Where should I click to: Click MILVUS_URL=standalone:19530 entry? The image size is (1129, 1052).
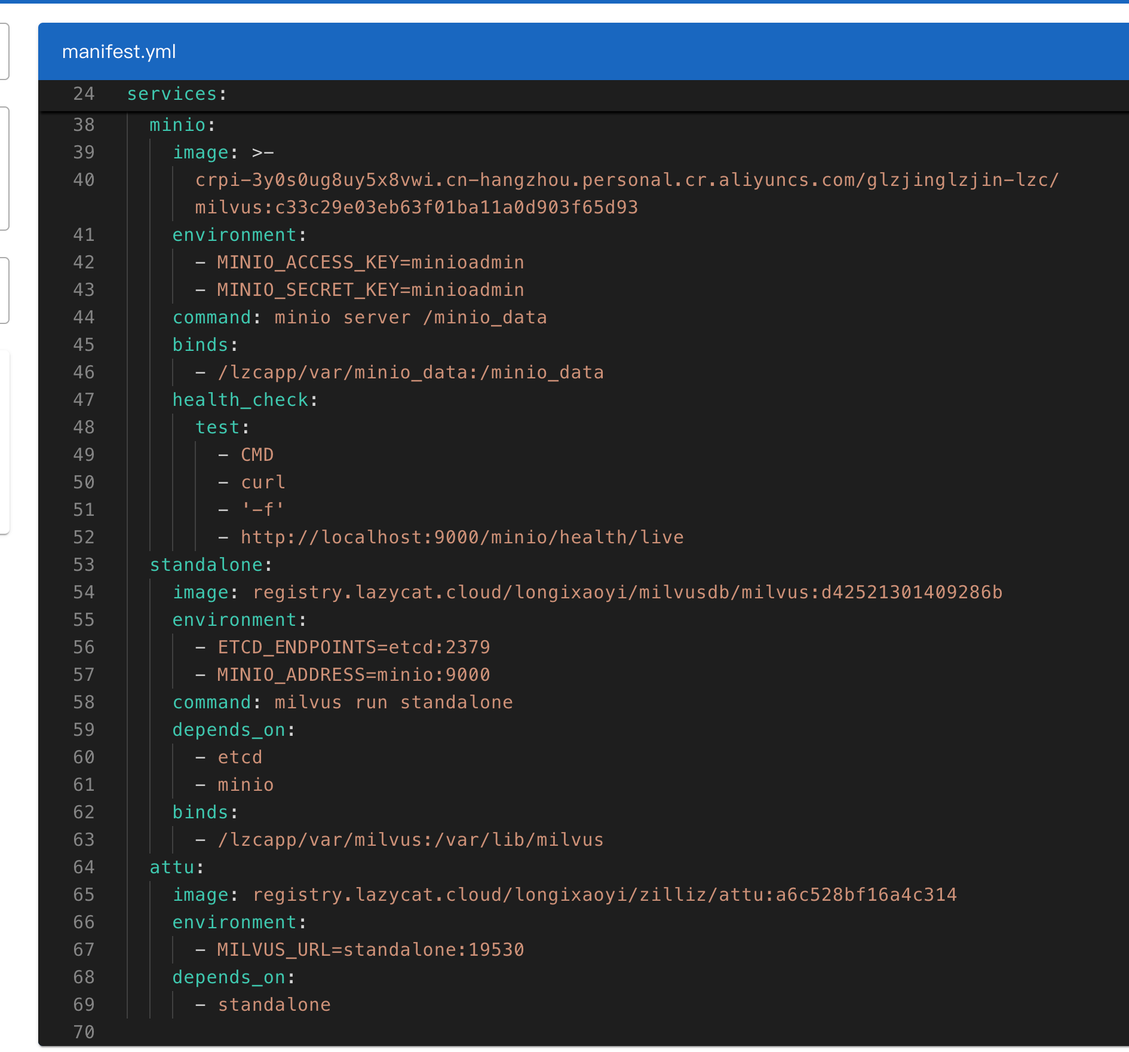tap(370, 950)
